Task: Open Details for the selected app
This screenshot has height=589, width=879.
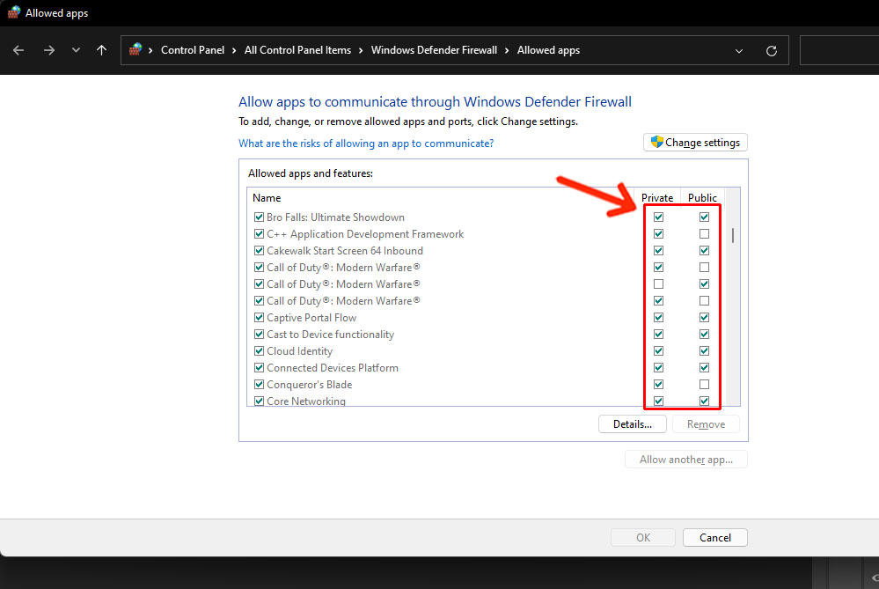Action: coord(633,424)
